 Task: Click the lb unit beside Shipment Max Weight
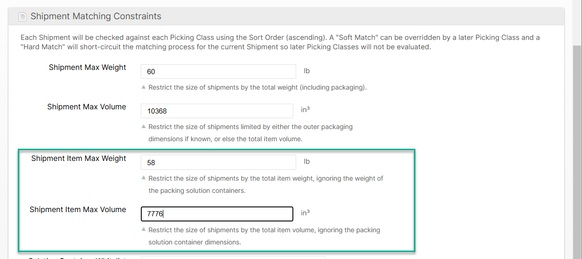[x=307, y=71]
